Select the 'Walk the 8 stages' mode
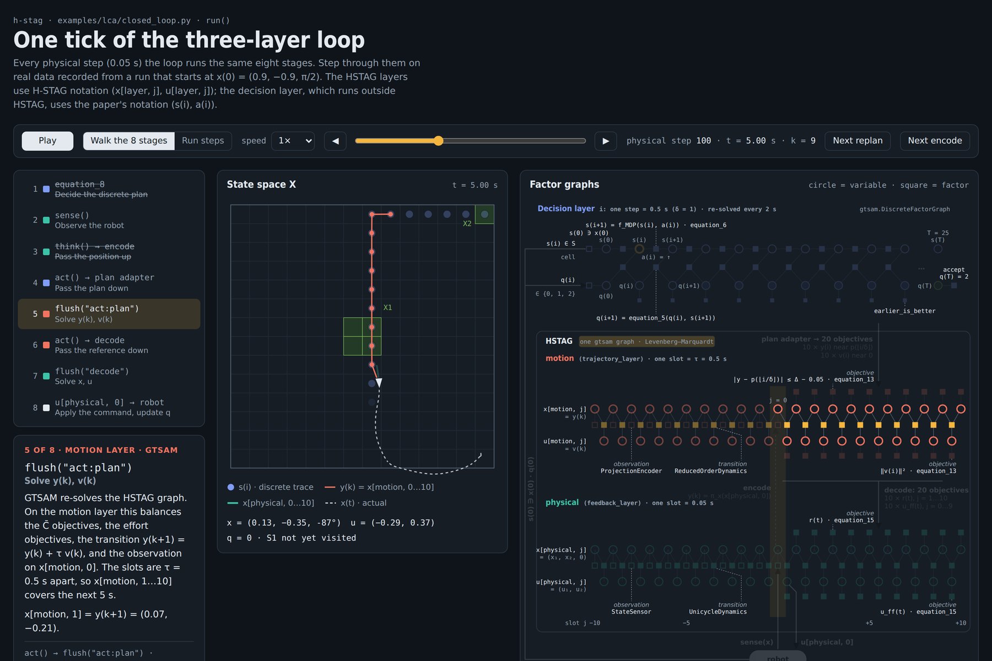 [x=129, y=141]
